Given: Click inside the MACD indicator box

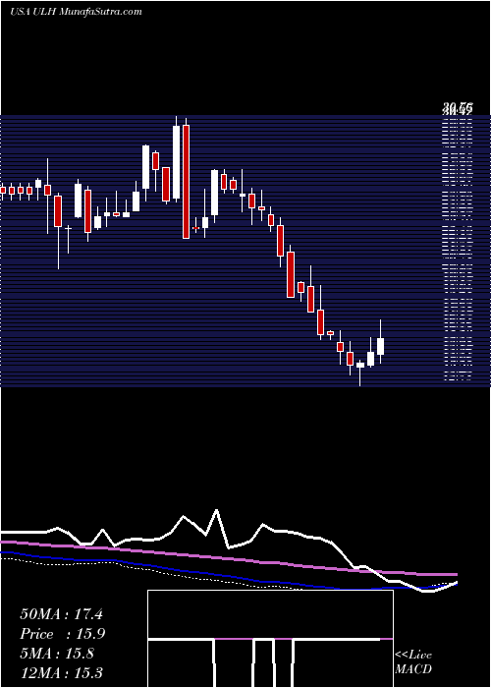Looking at the screenshot, I should [x=270, y=639].
